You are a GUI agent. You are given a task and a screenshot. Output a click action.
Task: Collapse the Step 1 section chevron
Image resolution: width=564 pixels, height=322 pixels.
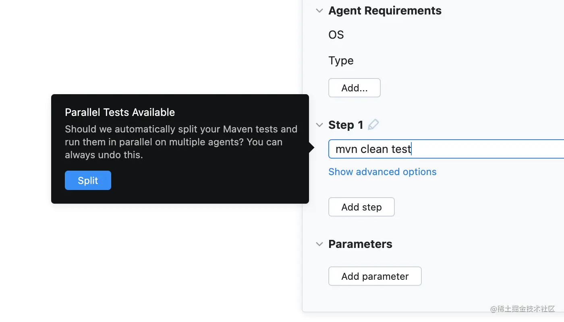tap(319, 125)
